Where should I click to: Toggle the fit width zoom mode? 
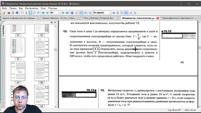[126, 13]
